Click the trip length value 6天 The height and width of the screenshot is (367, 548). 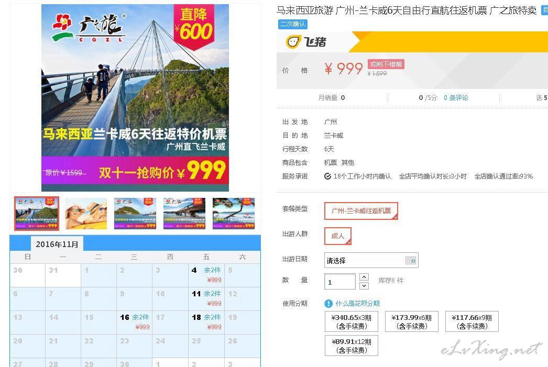[329, 149]
